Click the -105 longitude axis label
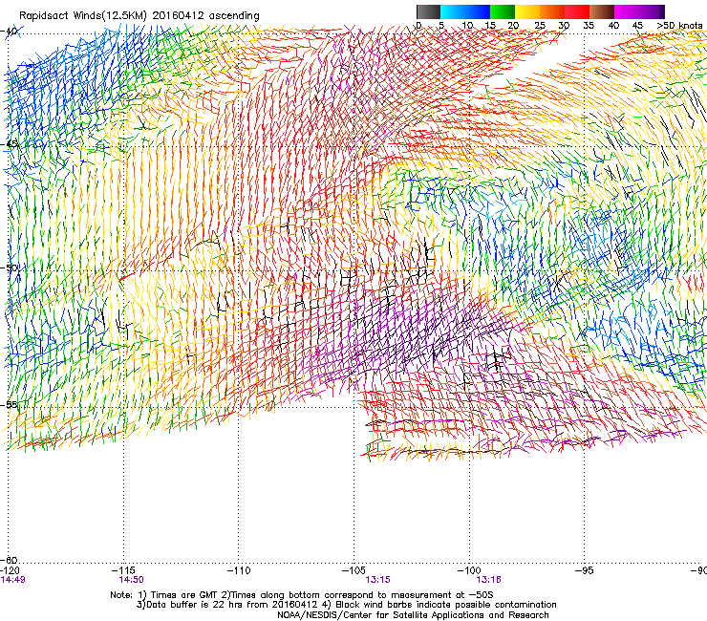Image resolution: width=707 pixels, height=621 pixels. click(x=353, y=571)
